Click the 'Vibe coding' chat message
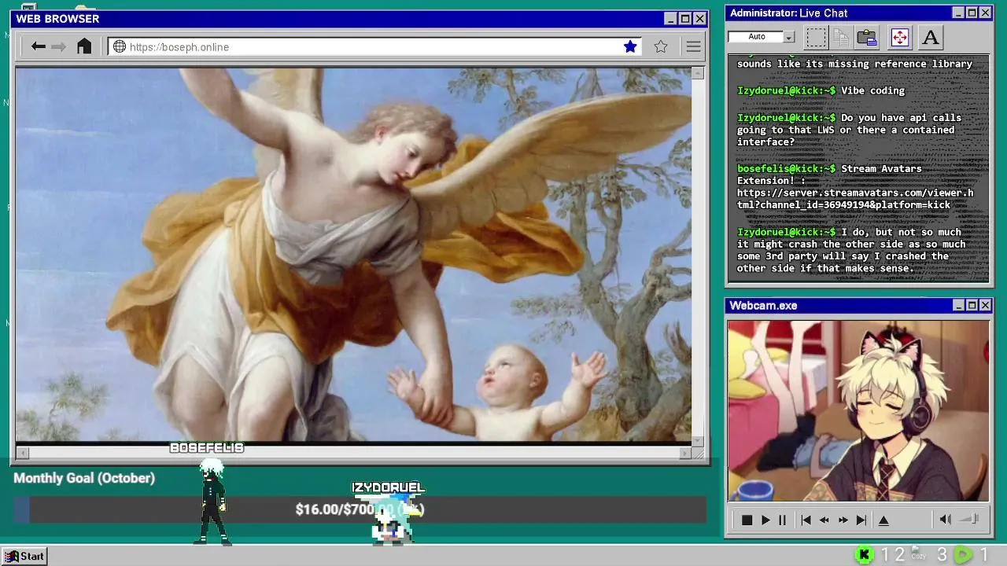 [873, 90]
